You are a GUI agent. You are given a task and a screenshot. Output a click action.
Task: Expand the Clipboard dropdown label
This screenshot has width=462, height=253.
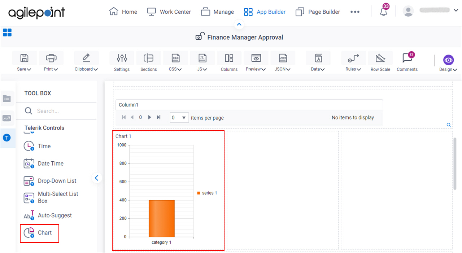point(86,69)
